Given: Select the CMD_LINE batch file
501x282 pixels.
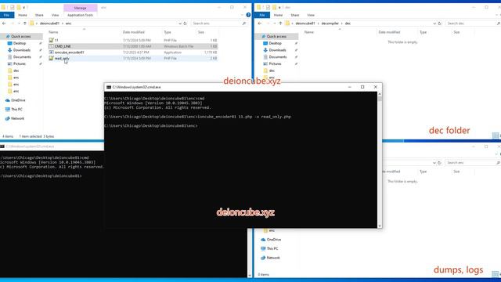Looking at the screenshot, I should click(63, 46).
